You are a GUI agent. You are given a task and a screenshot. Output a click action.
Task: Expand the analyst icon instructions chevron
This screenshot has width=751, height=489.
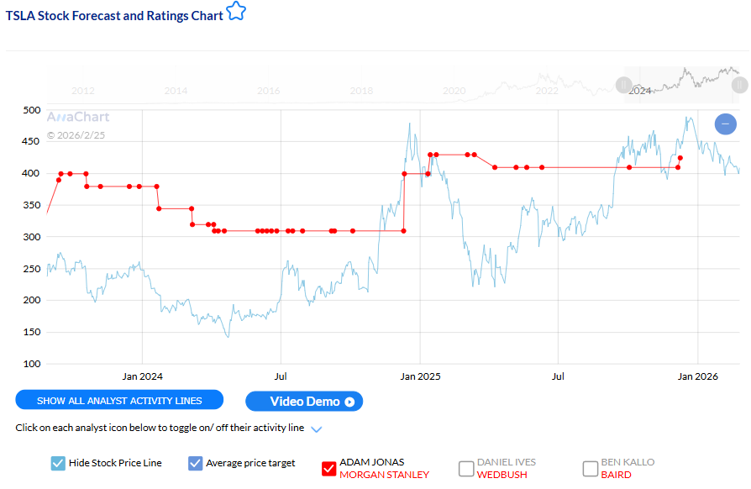(x=317, y=429)
